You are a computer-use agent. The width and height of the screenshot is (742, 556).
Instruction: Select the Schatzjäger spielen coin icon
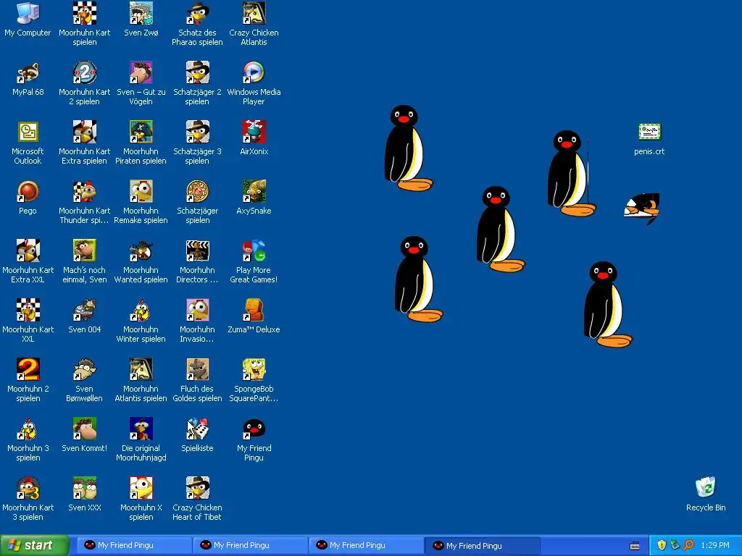(x=197, y=191)
